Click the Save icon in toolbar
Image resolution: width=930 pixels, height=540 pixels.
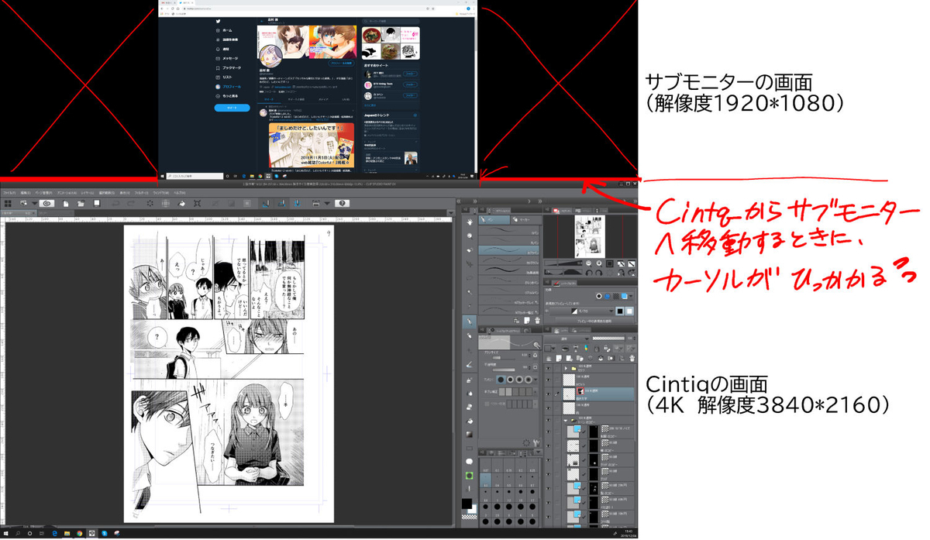(96, 203)
